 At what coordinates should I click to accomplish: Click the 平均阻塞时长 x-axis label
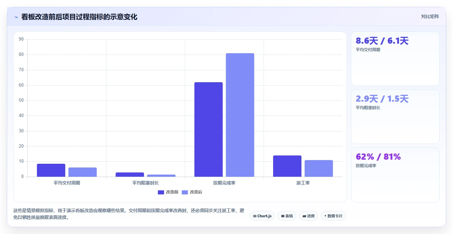tap(145, 183)
